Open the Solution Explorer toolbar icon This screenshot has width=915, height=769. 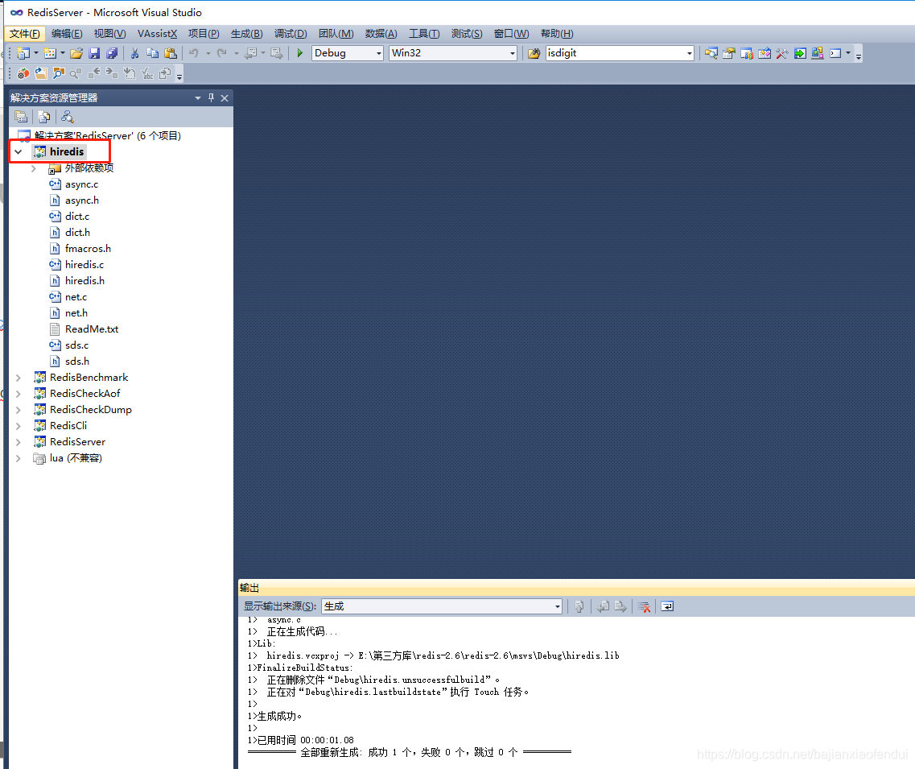(711, 53)
